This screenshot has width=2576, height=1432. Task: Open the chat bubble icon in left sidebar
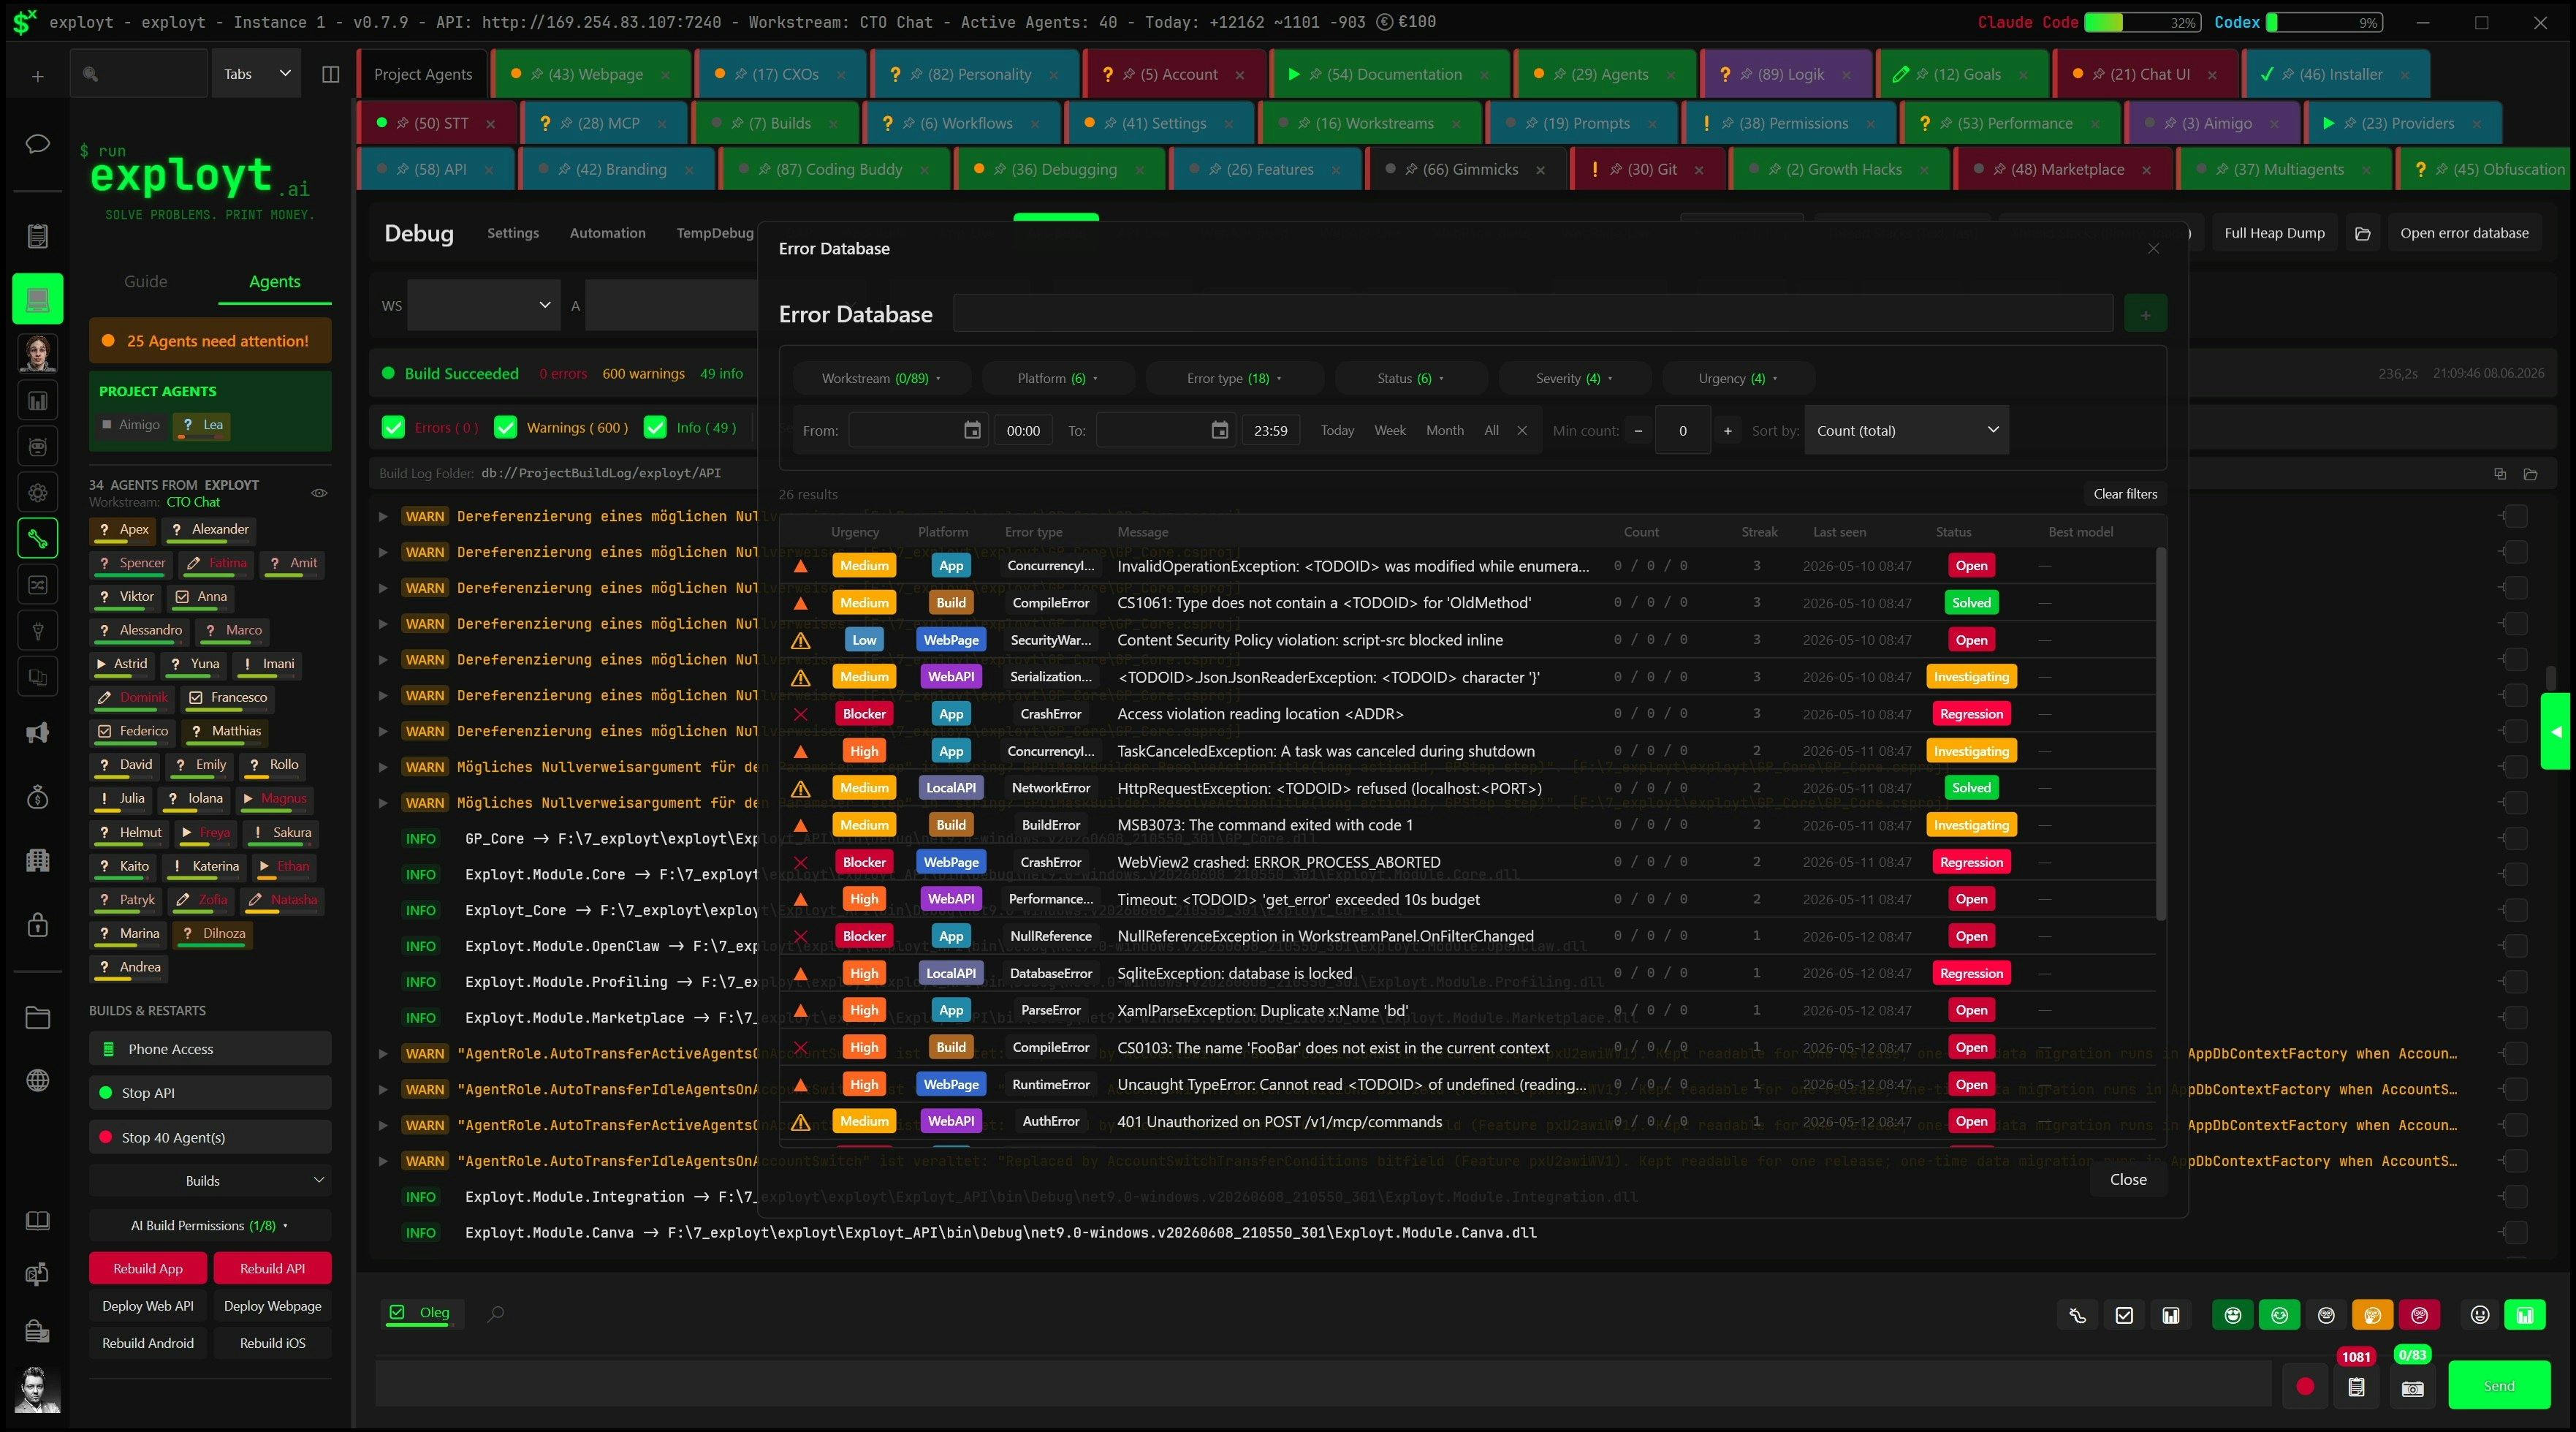(x=37, y=144)
